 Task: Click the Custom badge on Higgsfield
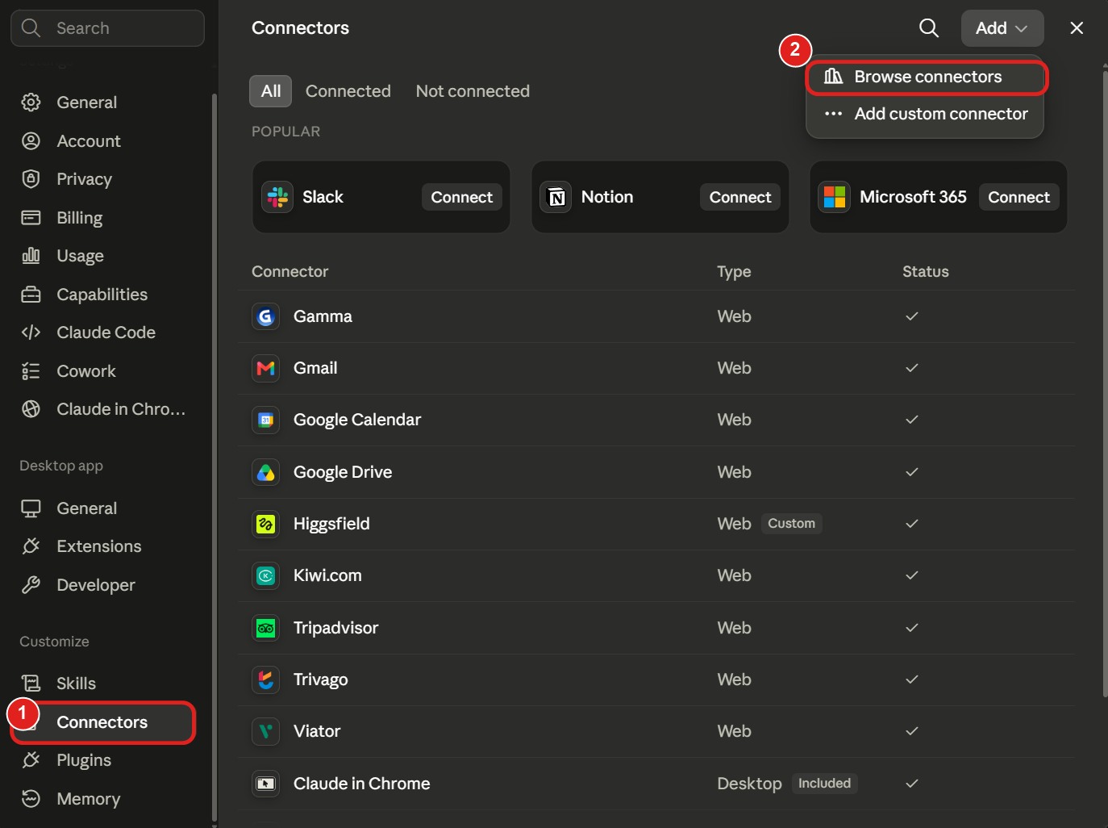click(791, 524)
